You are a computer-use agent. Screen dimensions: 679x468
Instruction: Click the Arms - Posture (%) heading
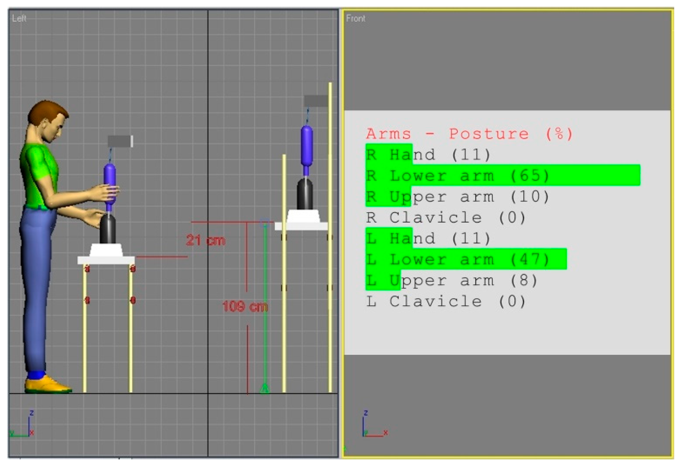point(469,134)
